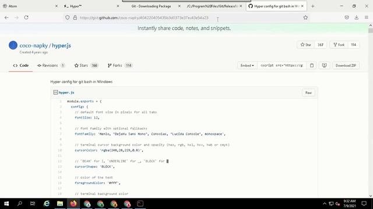
Task: Click the page vertical scrollbar thumb
Action: click(x=371, y=31)
